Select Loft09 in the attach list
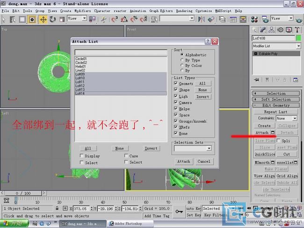The width and height of the screenshot is (304, 228). click(121, 74)
